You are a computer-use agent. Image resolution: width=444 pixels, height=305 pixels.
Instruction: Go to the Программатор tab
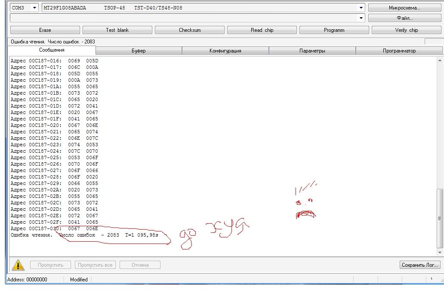click(399, 51)
